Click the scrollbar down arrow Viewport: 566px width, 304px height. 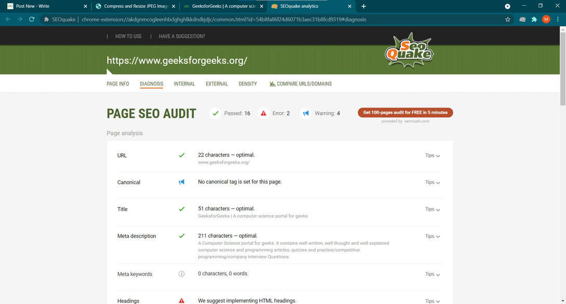pyautogui.click(x=563, y=301)
